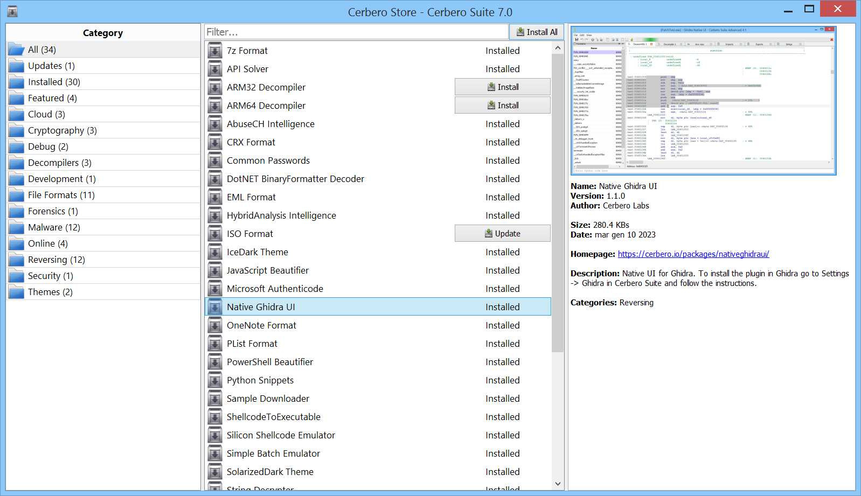Select the API Solver package name

coord(248,69)
